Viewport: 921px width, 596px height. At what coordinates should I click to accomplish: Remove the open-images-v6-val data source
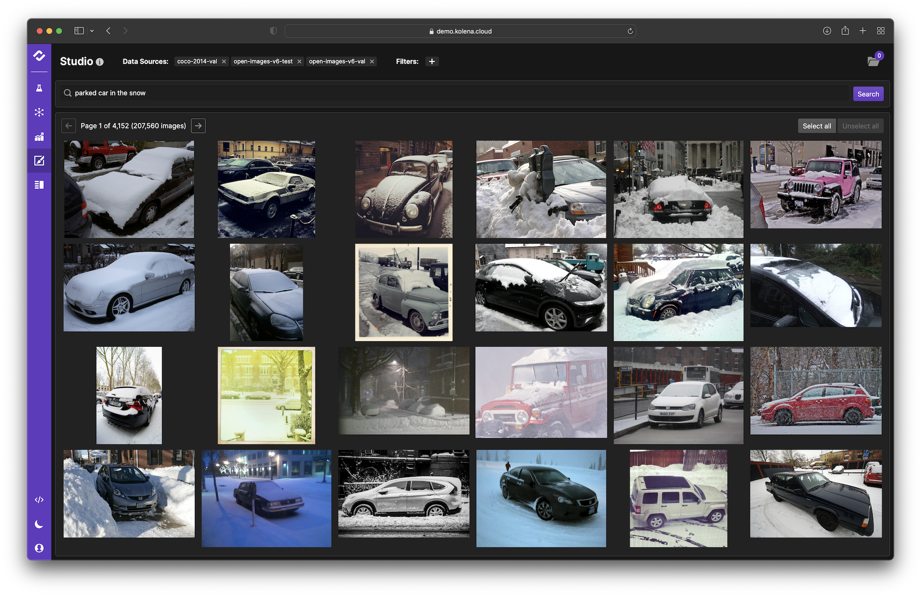pos(372,61)
